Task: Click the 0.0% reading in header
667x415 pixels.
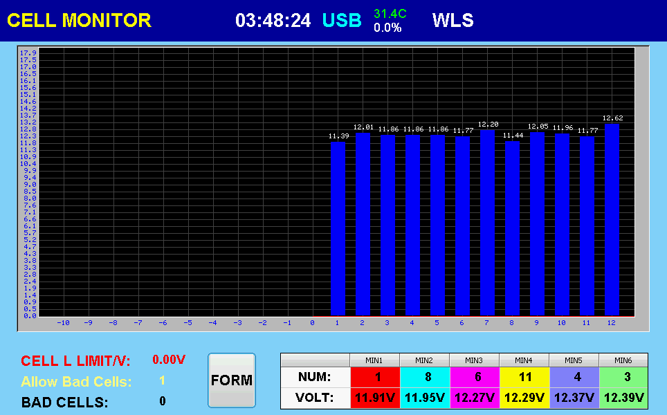Action: 387,28
